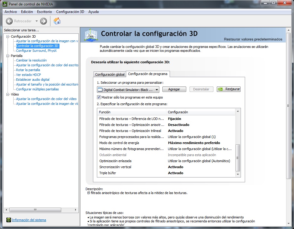Viewport: 294px width, 229px height.
Task: Switch to the Configuración global tab
Action: pyautogui.click(x=110, y=74)
